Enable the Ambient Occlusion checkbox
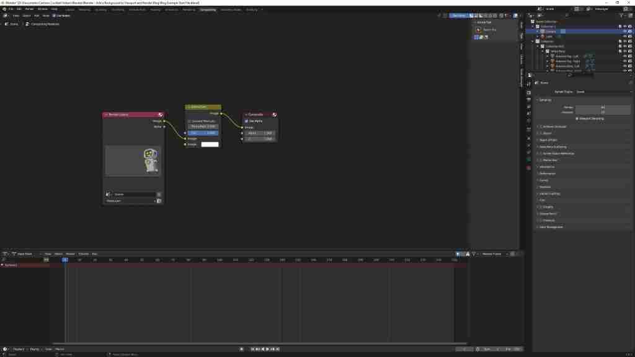The height and width of the screenshot is (357, 635). (541, 126)
